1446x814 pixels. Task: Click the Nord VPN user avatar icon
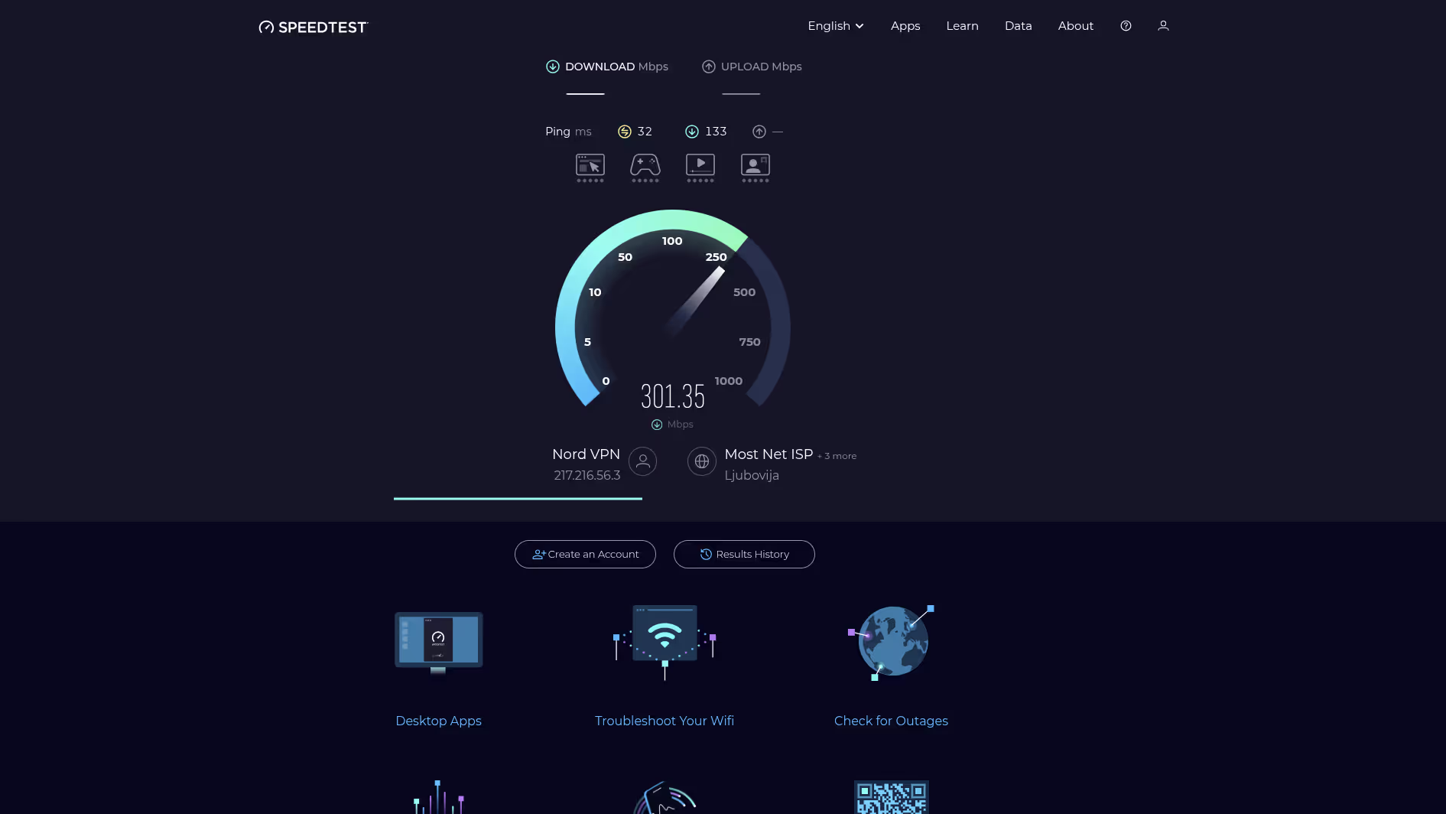pyautogui.click(x=643, y=461)
